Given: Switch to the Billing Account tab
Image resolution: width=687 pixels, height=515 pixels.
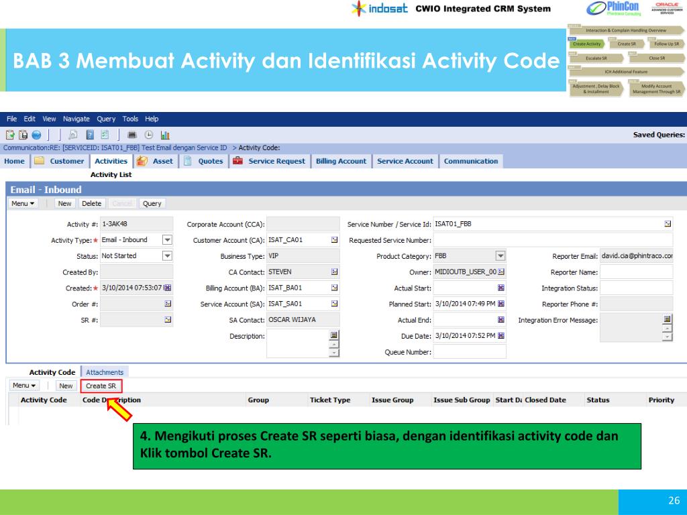Looking at the screenshot, I should pos(341,161).
